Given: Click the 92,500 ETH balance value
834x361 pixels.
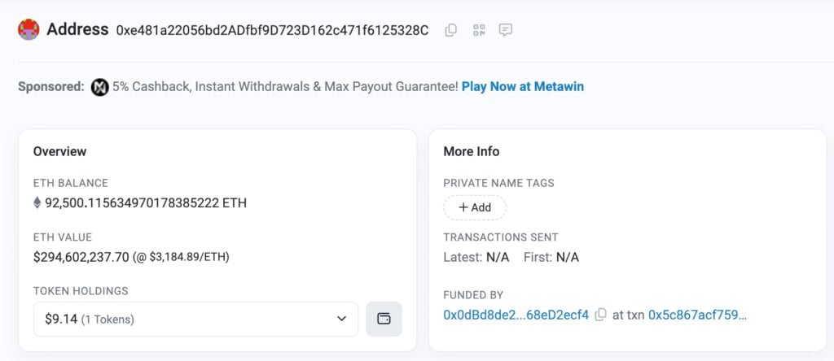Looking at the screenshot, I should (145, 202).
